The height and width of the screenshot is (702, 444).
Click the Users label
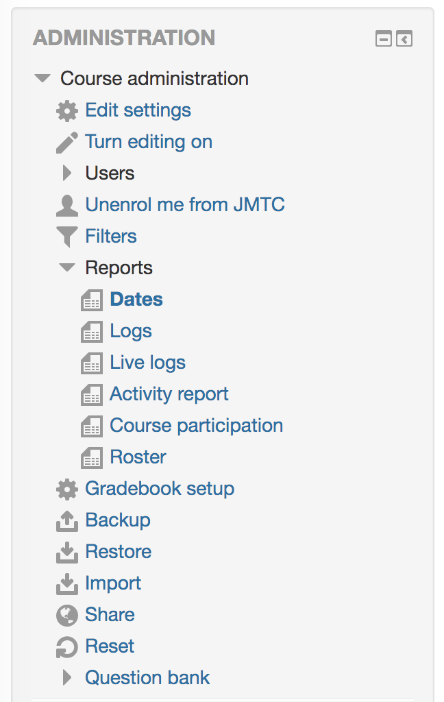(x=110, y=173)
